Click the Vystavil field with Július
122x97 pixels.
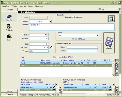click(x=39, y=51)
